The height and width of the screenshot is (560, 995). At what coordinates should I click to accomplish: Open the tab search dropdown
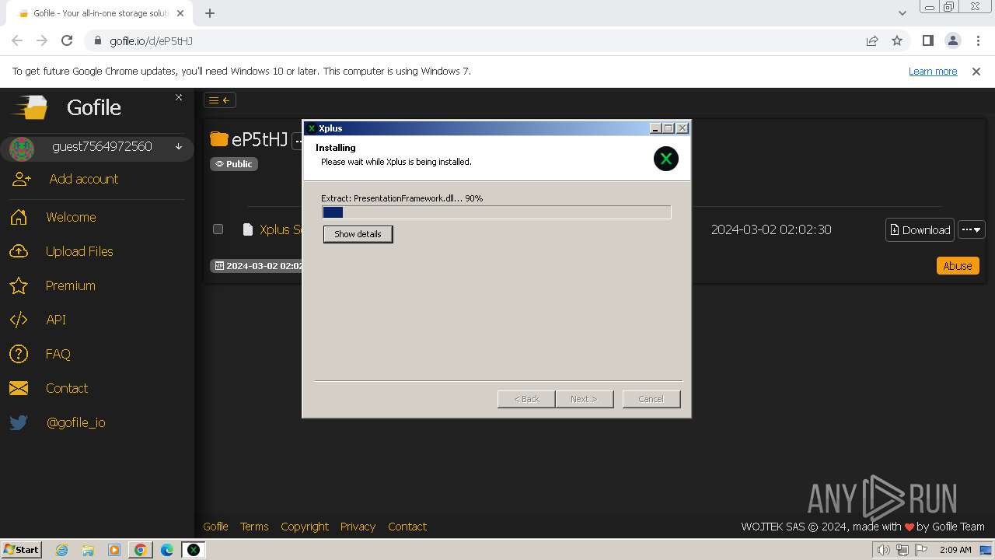point(902,13)
